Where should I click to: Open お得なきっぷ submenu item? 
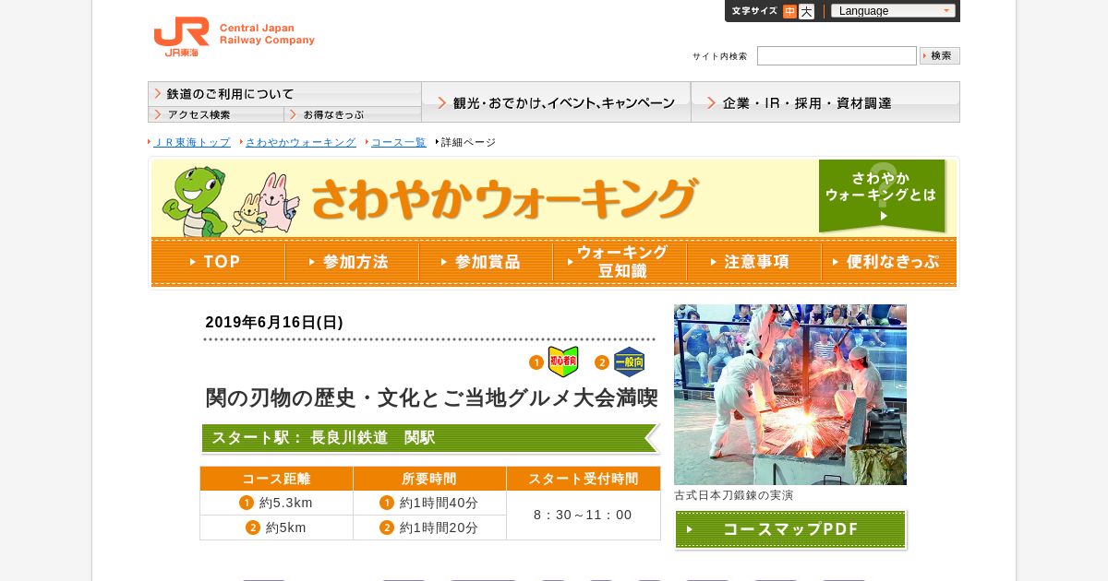(353, 114)
